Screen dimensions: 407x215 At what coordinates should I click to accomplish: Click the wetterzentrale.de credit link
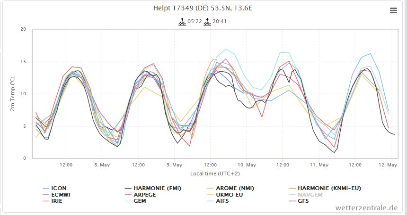366,208
